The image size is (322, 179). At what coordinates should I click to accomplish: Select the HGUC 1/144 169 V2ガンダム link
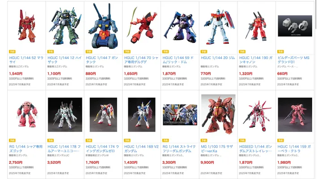point(141,149)
